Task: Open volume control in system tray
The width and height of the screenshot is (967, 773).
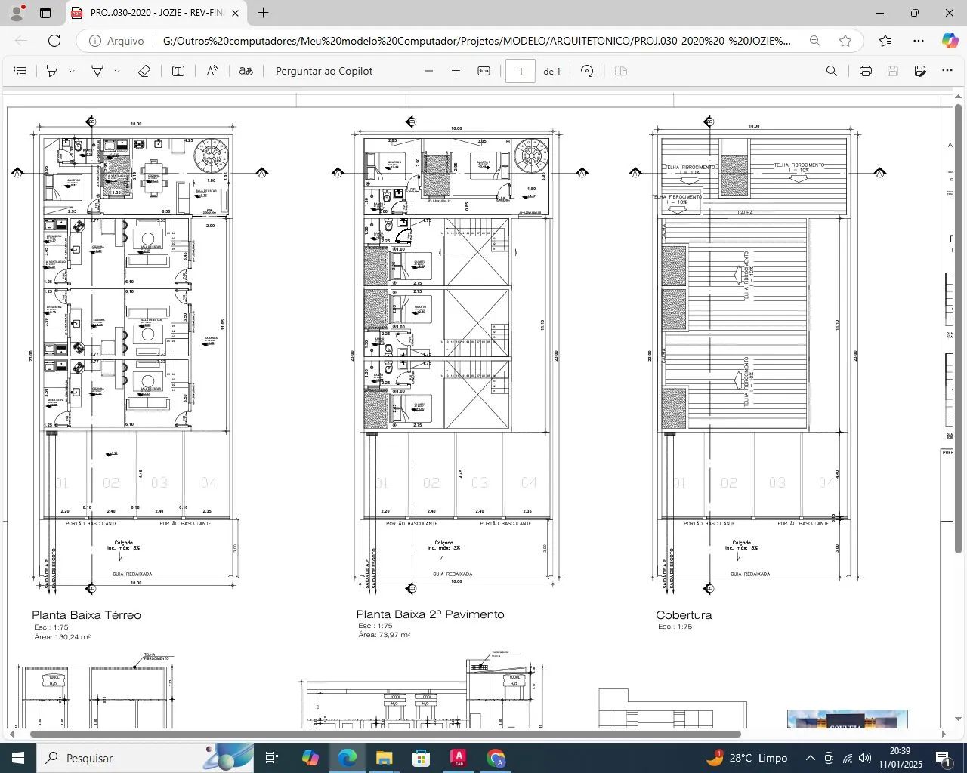Action: [x=865, y=758]
